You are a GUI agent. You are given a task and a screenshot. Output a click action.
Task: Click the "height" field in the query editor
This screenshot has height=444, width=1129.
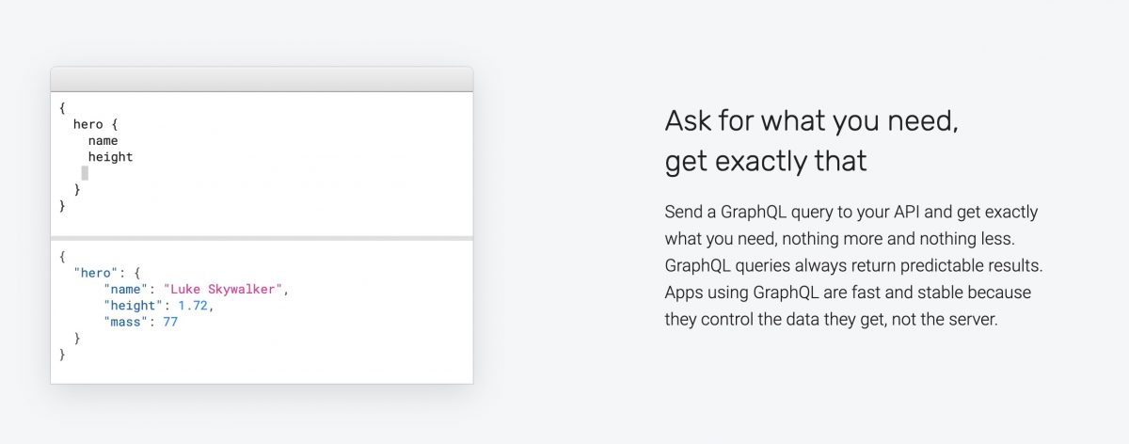(110, 157)
